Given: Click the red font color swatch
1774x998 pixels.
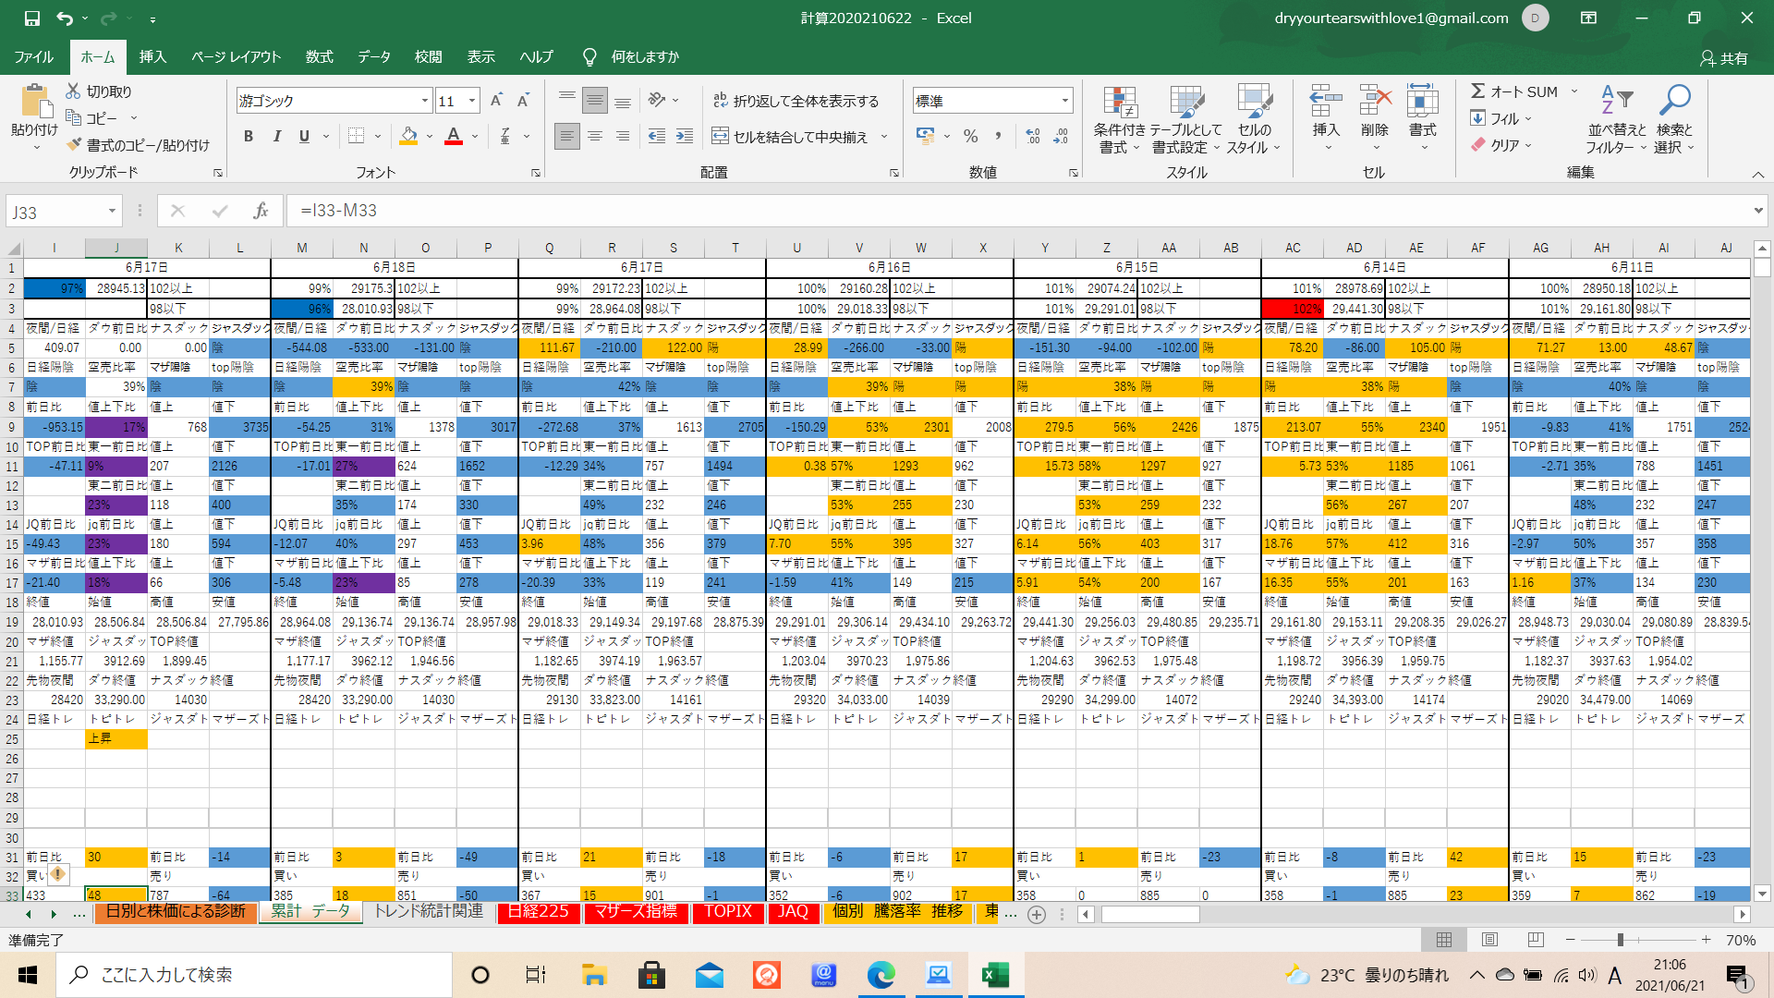Looking at the screenshot, I should coord(454,137).
